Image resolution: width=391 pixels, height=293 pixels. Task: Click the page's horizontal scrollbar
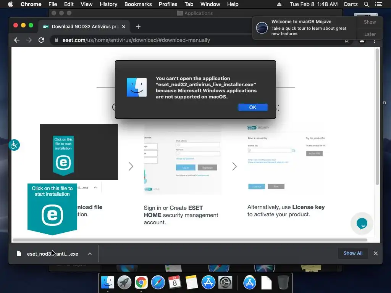190,240
